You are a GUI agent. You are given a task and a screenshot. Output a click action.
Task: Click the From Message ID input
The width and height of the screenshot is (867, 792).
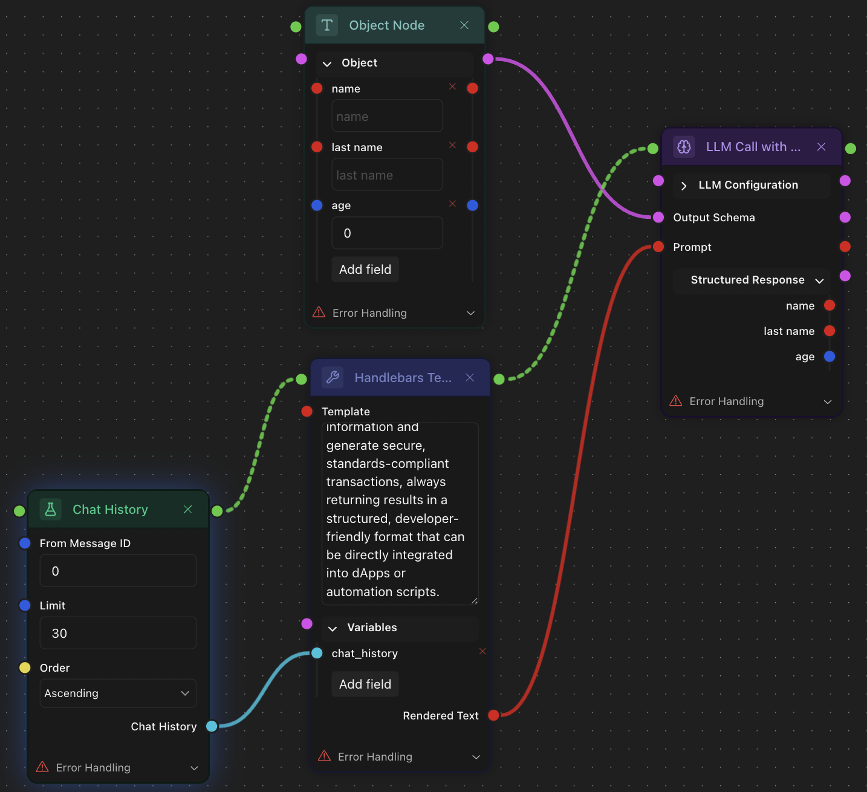point(118,571)
